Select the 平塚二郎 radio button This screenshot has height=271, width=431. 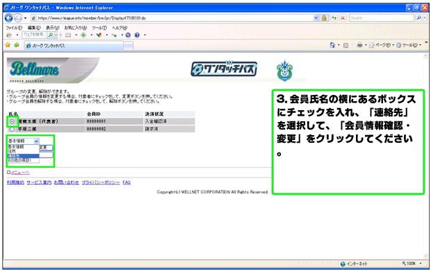pos(12,129)
